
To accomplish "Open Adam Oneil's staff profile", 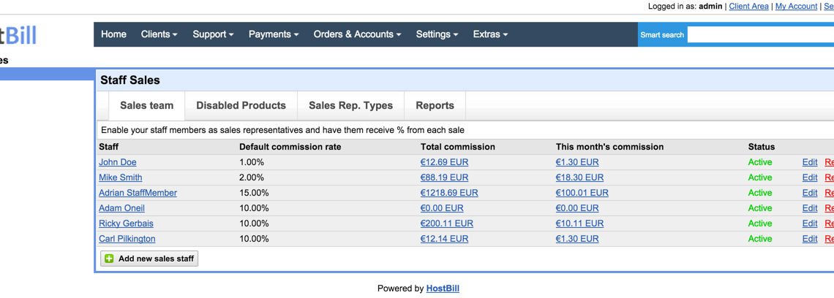I will [x=121, y=208].
